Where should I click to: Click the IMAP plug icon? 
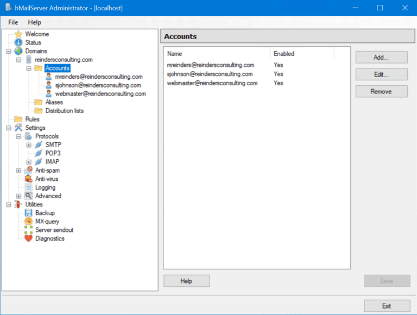pyautogui.click(x=39, y=162)
